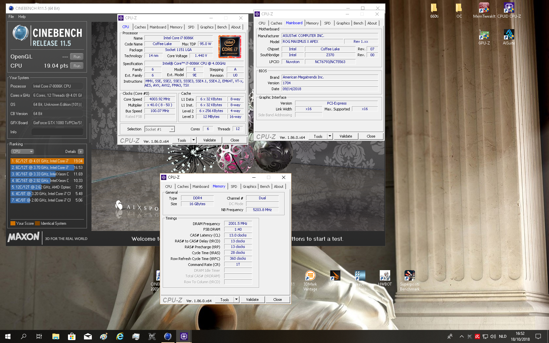This screenshot has height=343, width=549.
Task: Open SPD tab in Mainboard CPU-Z window
Action: click(327, 23)
